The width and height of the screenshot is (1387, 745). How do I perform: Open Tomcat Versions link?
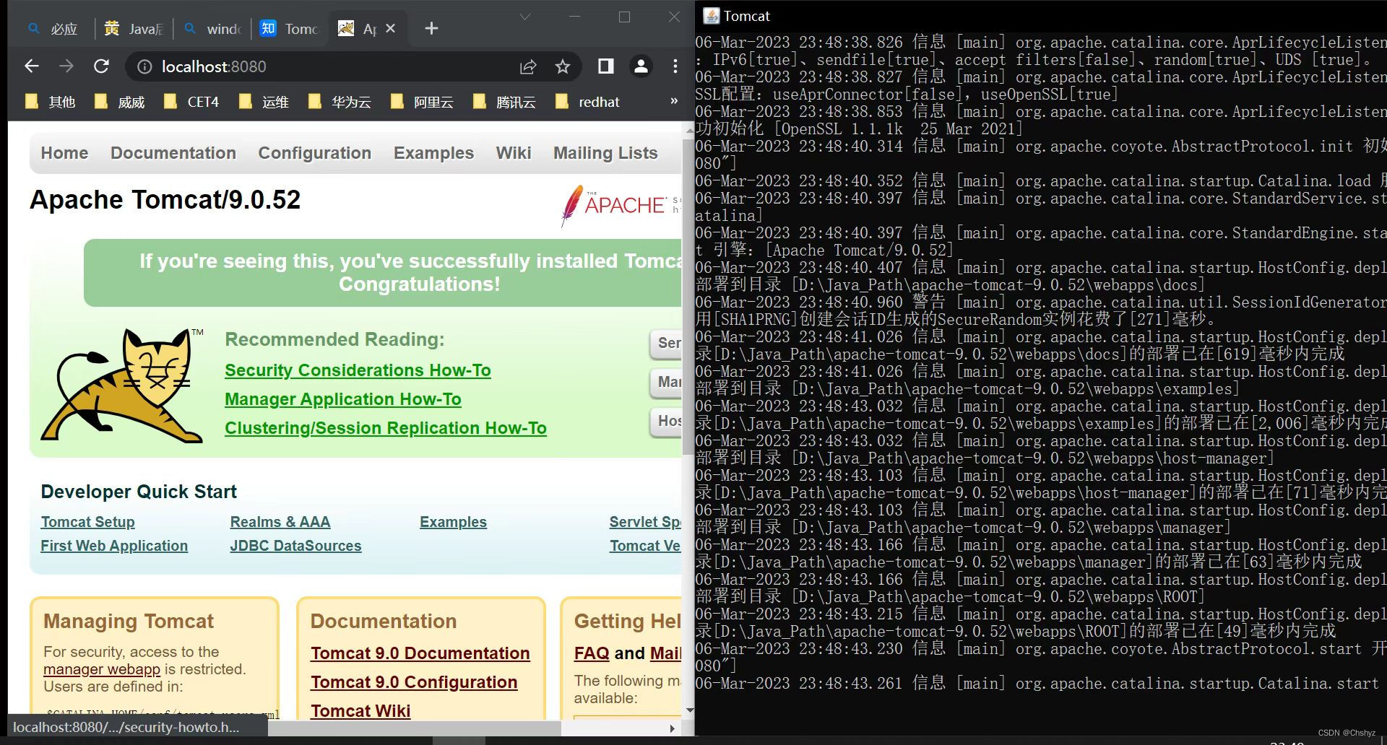tap(645, 546)
